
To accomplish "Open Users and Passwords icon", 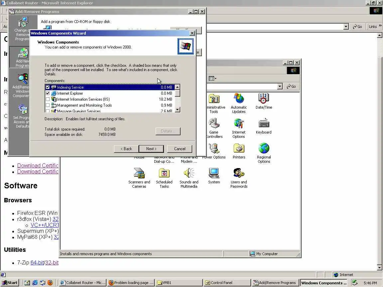I will (239, 178).
